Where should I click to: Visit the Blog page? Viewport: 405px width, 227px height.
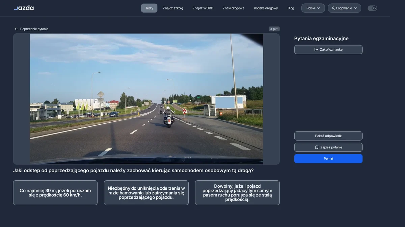point(291,8)
